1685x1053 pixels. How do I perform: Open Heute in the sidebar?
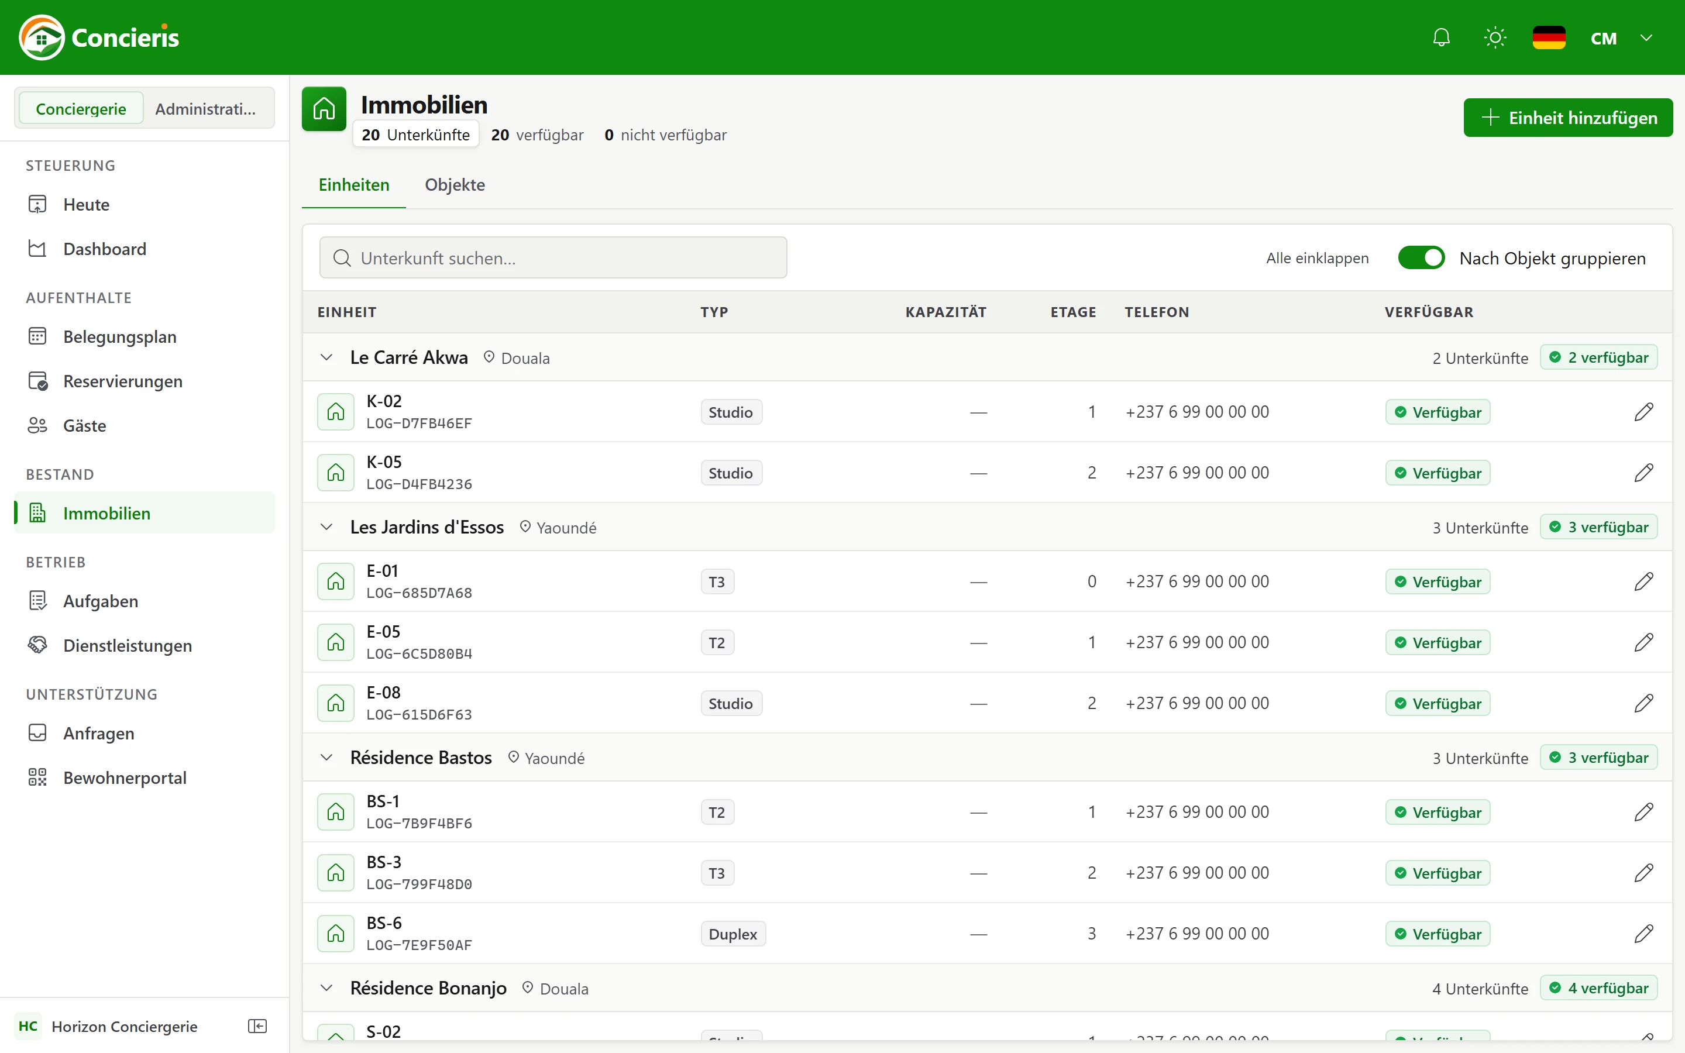click(x=144, y=204)
